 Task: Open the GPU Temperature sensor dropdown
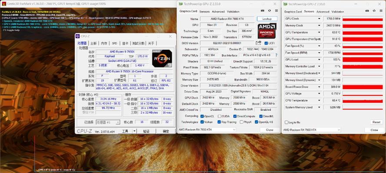319,32
